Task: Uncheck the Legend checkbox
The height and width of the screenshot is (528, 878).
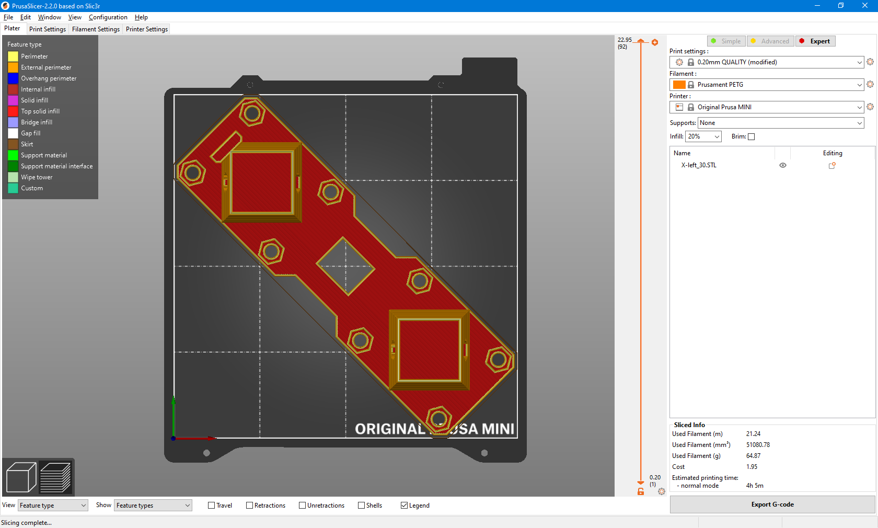Action: [404, 506]
